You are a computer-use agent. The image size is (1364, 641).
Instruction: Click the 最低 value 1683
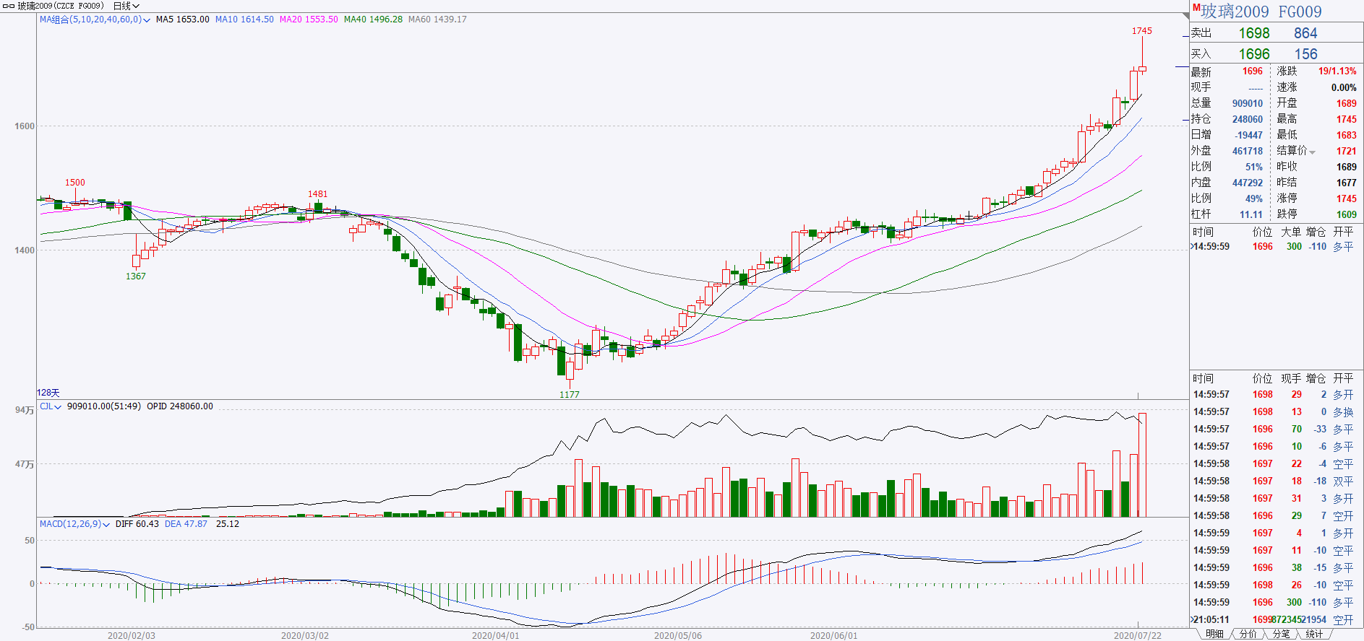point(1347,135)
